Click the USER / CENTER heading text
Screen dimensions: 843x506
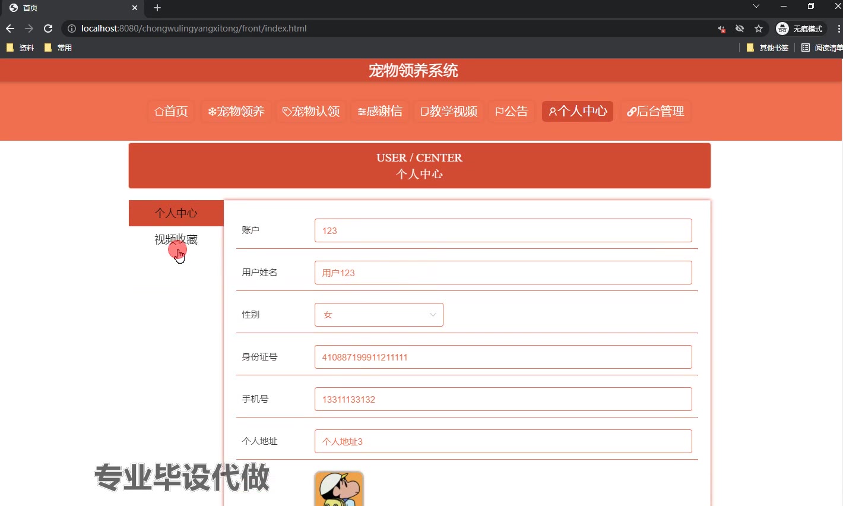[419, 157]
